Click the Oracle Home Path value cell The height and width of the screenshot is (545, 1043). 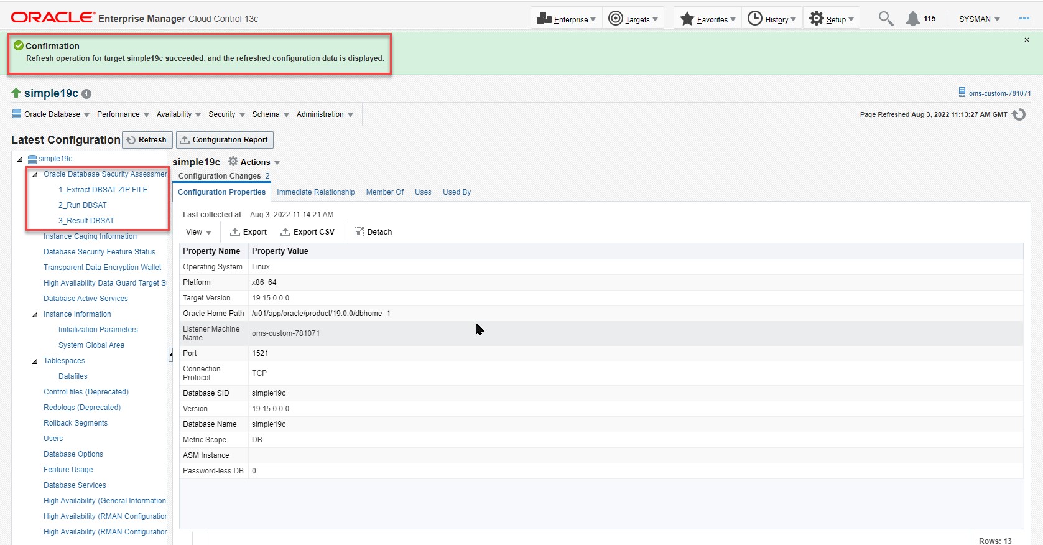(x=636, y=314)
